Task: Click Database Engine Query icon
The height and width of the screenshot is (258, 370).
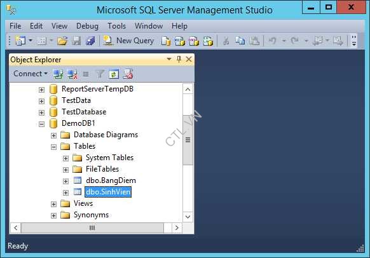Action: [166, 41]
